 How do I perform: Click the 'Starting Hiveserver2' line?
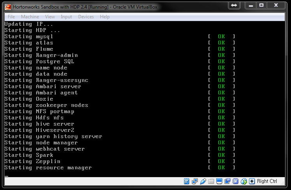[x=39, y=130]
